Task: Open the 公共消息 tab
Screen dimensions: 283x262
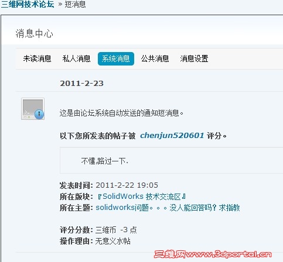Action: click(x=155, y=58)
